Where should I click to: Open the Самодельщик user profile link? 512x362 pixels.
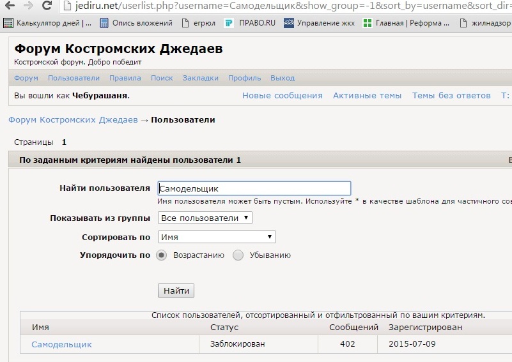61,345
